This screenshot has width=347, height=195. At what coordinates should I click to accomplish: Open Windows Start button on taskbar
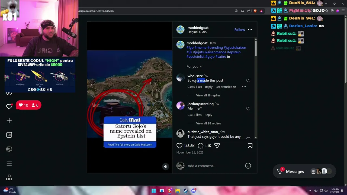pyautogui.click(x=154, y=191)
